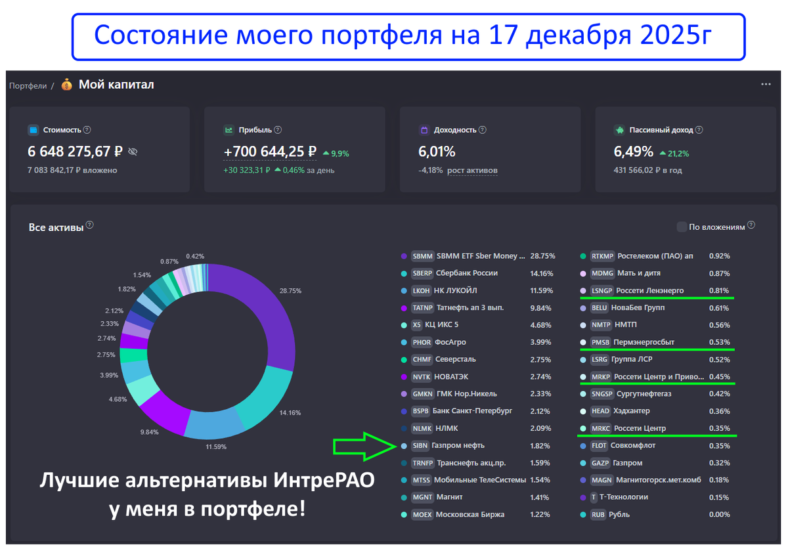The image size is (788, 551).
Task: Click blue color dot beside LKOH
Action: pyautogui.click(x=403, y=290)
